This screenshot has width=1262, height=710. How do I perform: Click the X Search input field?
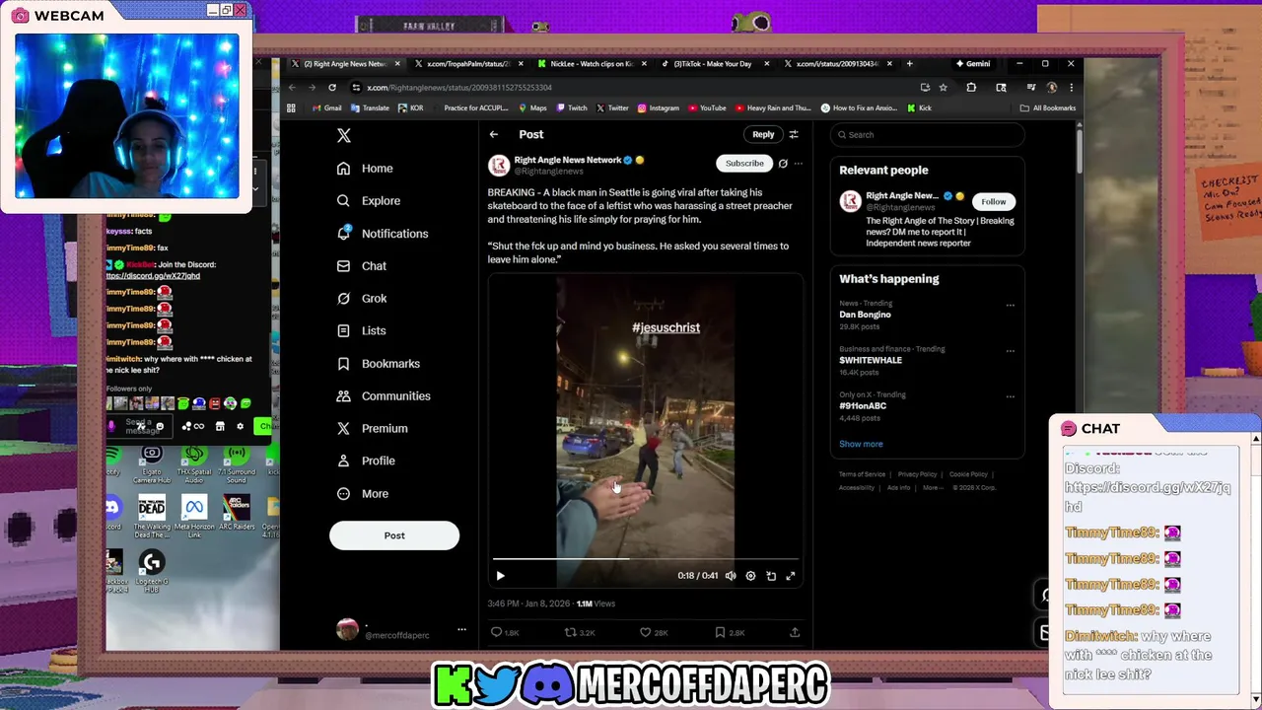tap(927, 135)
